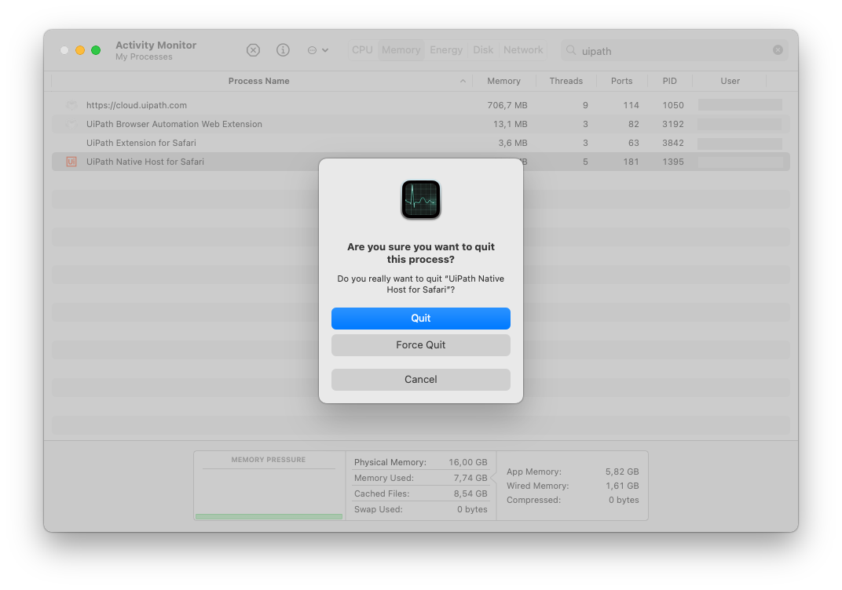
Task: Click the 13,1 MB memory value
Action: (x=510, y=124)
